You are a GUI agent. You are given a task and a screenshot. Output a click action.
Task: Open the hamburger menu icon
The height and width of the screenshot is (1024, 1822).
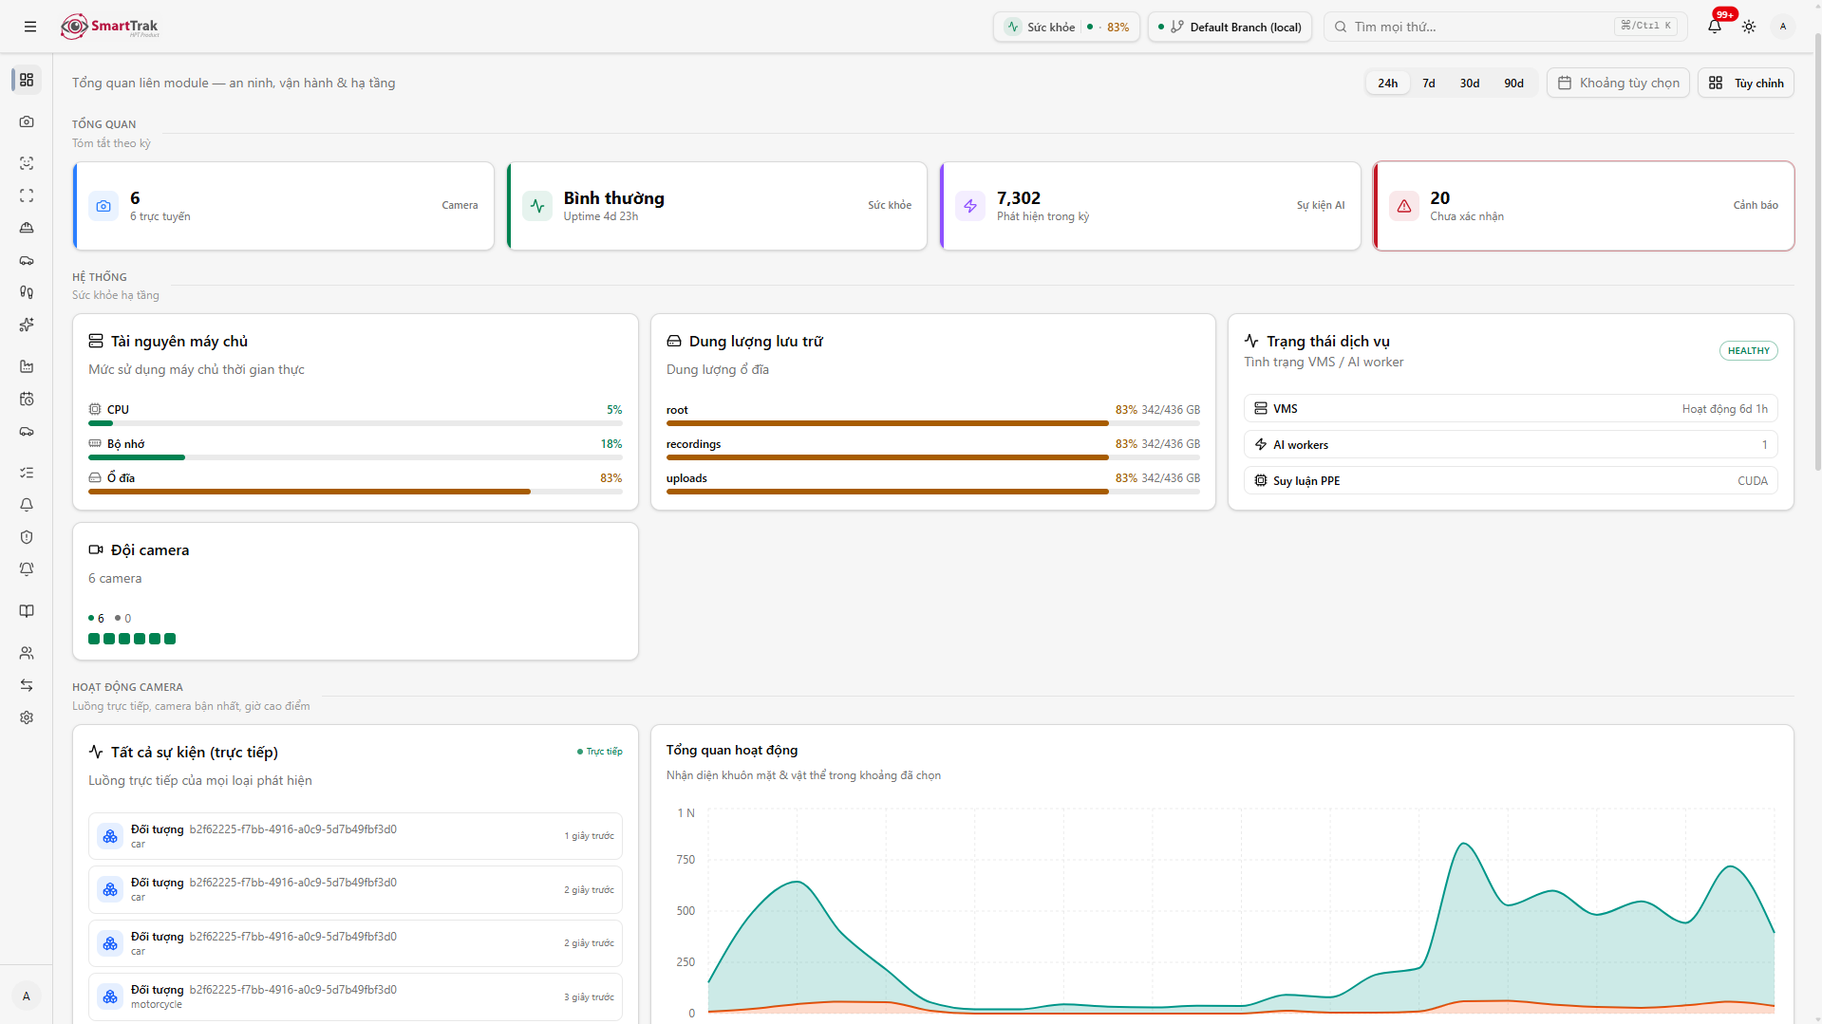point(30,27)
